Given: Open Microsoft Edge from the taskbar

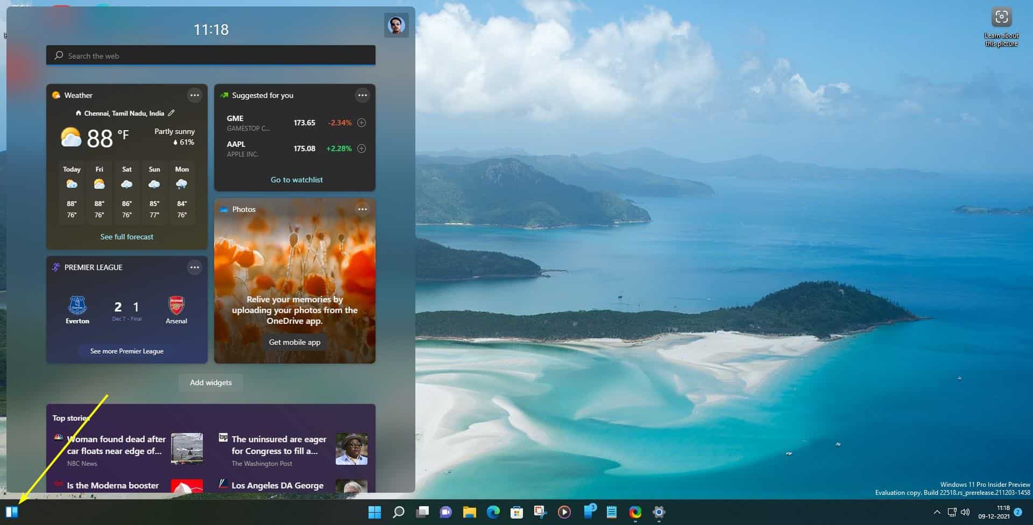Looking at the screenshot, I should click(x=494, y=512).
